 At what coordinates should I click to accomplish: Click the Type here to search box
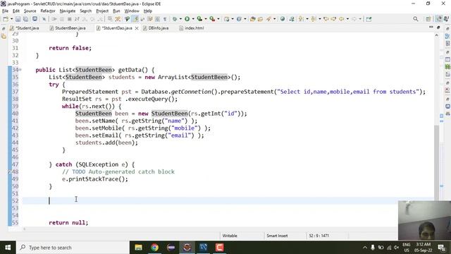pos(73,248)
